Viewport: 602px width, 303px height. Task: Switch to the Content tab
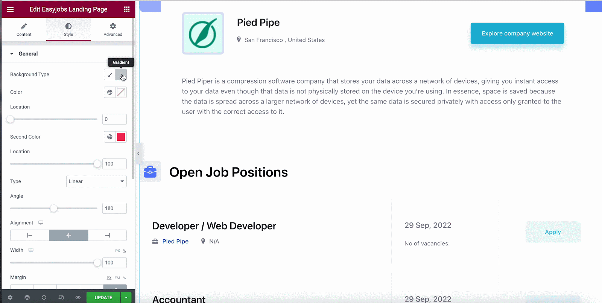click(x=24, y=29)
